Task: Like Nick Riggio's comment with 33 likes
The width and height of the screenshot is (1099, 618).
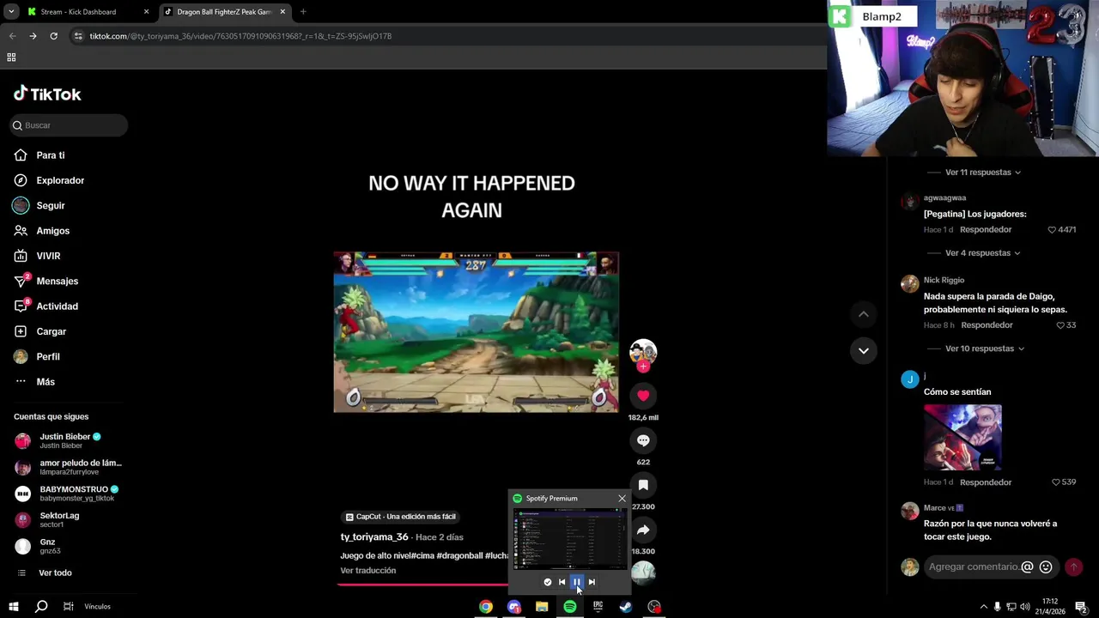Action: [x=1060, y=325]
